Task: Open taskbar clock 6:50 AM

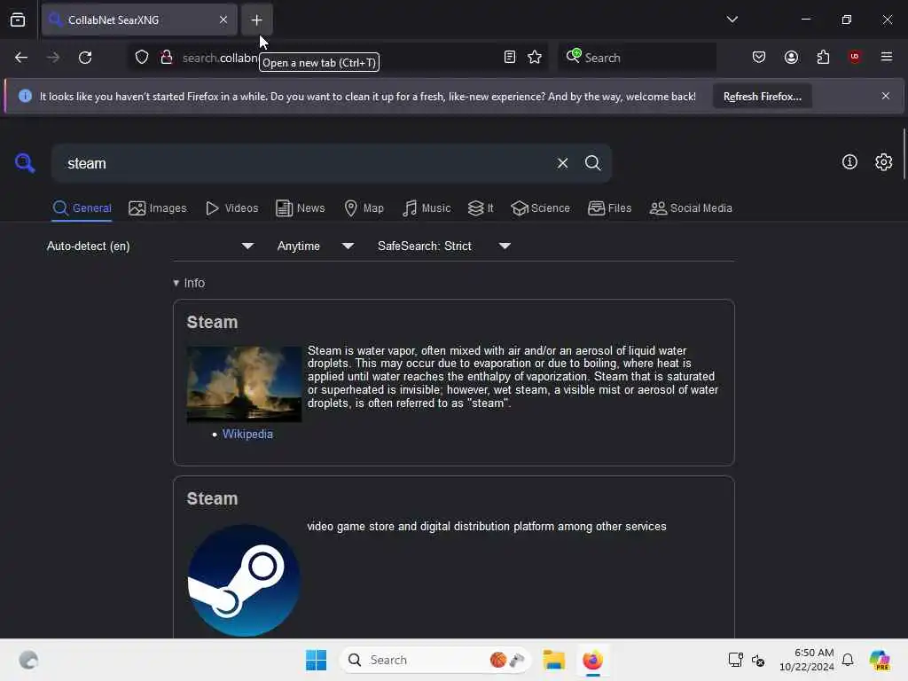Action: (x=806, y=660)
